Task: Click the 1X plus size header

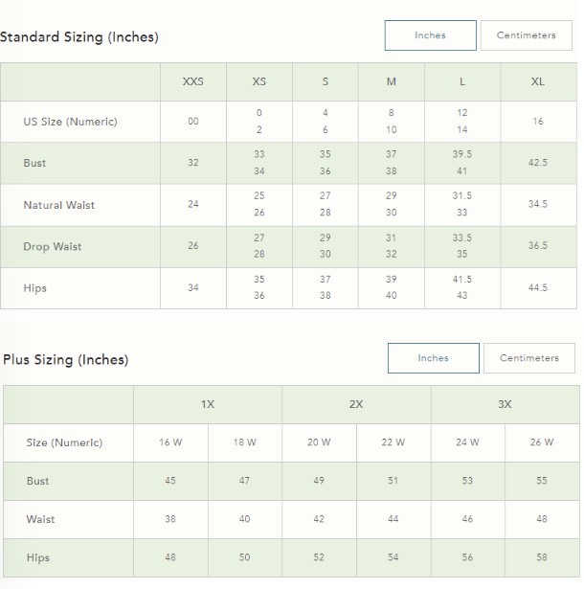Action: (x=208, y=404)
